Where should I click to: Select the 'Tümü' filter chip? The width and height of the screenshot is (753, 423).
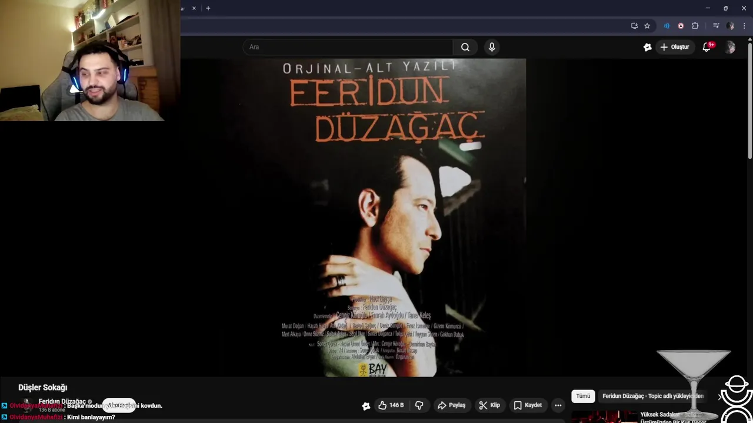(583, 396)
